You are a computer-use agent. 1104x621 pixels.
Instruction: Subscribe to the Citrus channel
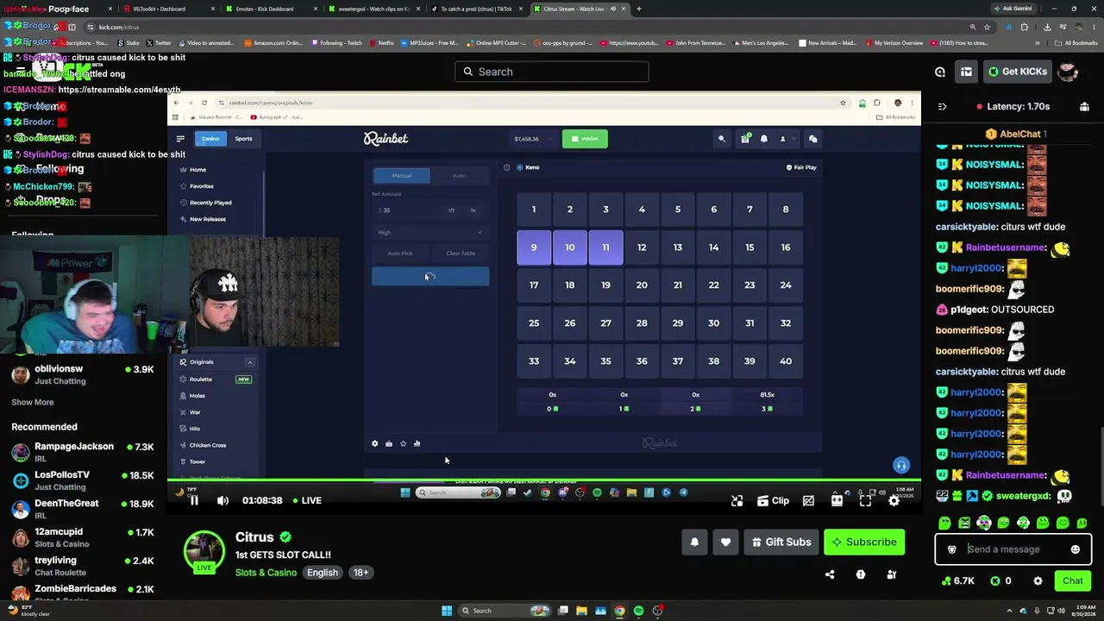point(864,542)
